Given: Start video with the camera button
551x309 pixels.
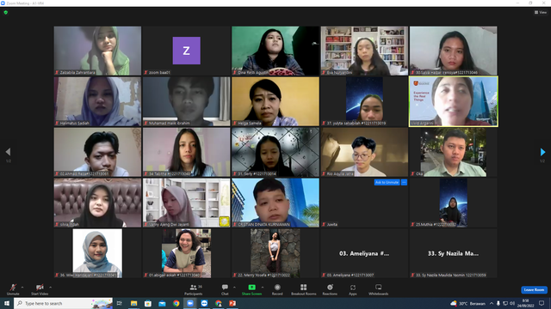Looking at the screenshot, I should tap(40, 289).
